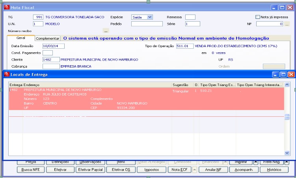Click the scroll up arrow in delivery list
Viewport: 296px width, 178px height.
287,84
